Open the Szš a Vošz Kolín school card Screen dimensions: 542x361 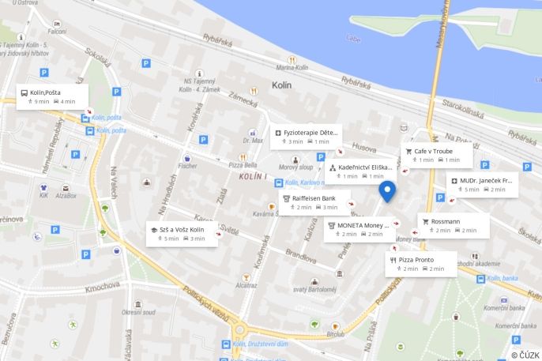click(x=182, y=234)
